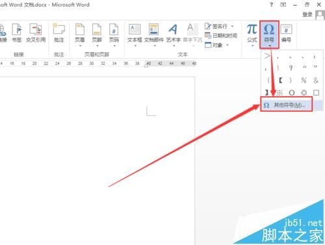Image resolution: width=325 pixels, height=245 pixels.
Task: Click Drop Cap (首字下沉)
Action: pyautogui.click(x=192, y=34)
